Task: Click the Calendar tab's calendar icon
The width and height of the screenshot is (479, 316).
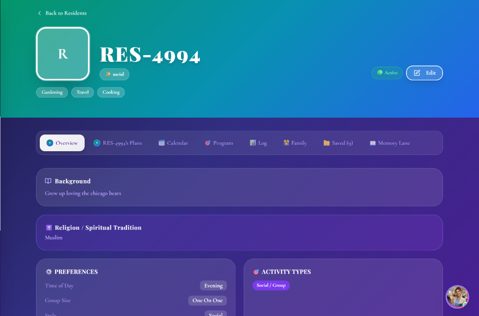Action: click(x=161, y=143)
